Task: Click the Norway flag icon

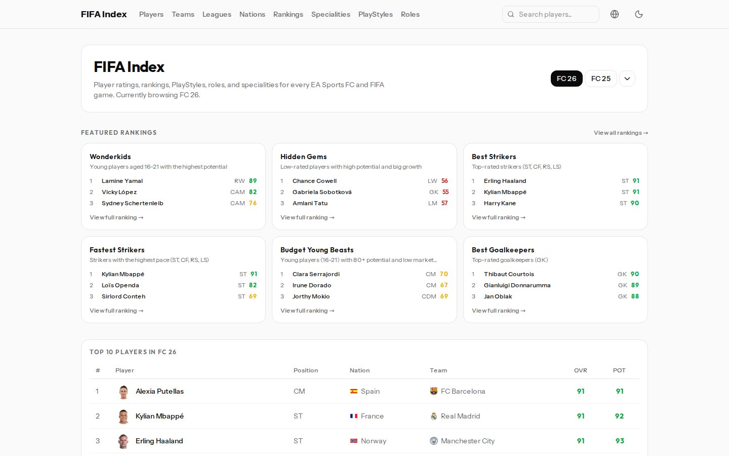Action: tap(354, 441)
